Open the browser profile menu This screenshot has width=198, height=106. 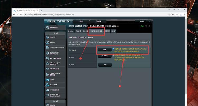181,15
